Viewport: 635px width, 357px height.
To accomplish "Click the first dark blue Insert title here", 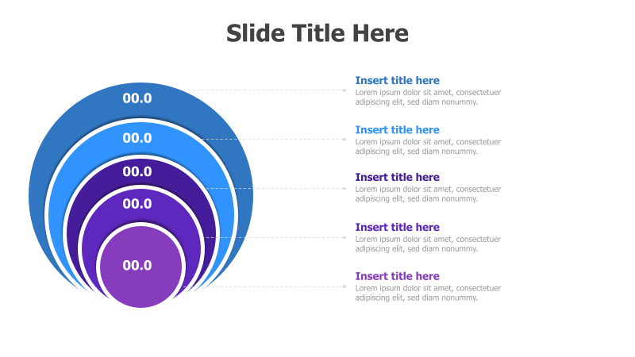I will [x=398, y=81].
